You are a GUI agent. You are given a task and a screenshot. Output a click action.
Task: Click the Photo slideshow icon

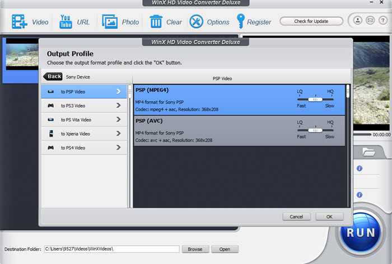(x=110, y=22)
